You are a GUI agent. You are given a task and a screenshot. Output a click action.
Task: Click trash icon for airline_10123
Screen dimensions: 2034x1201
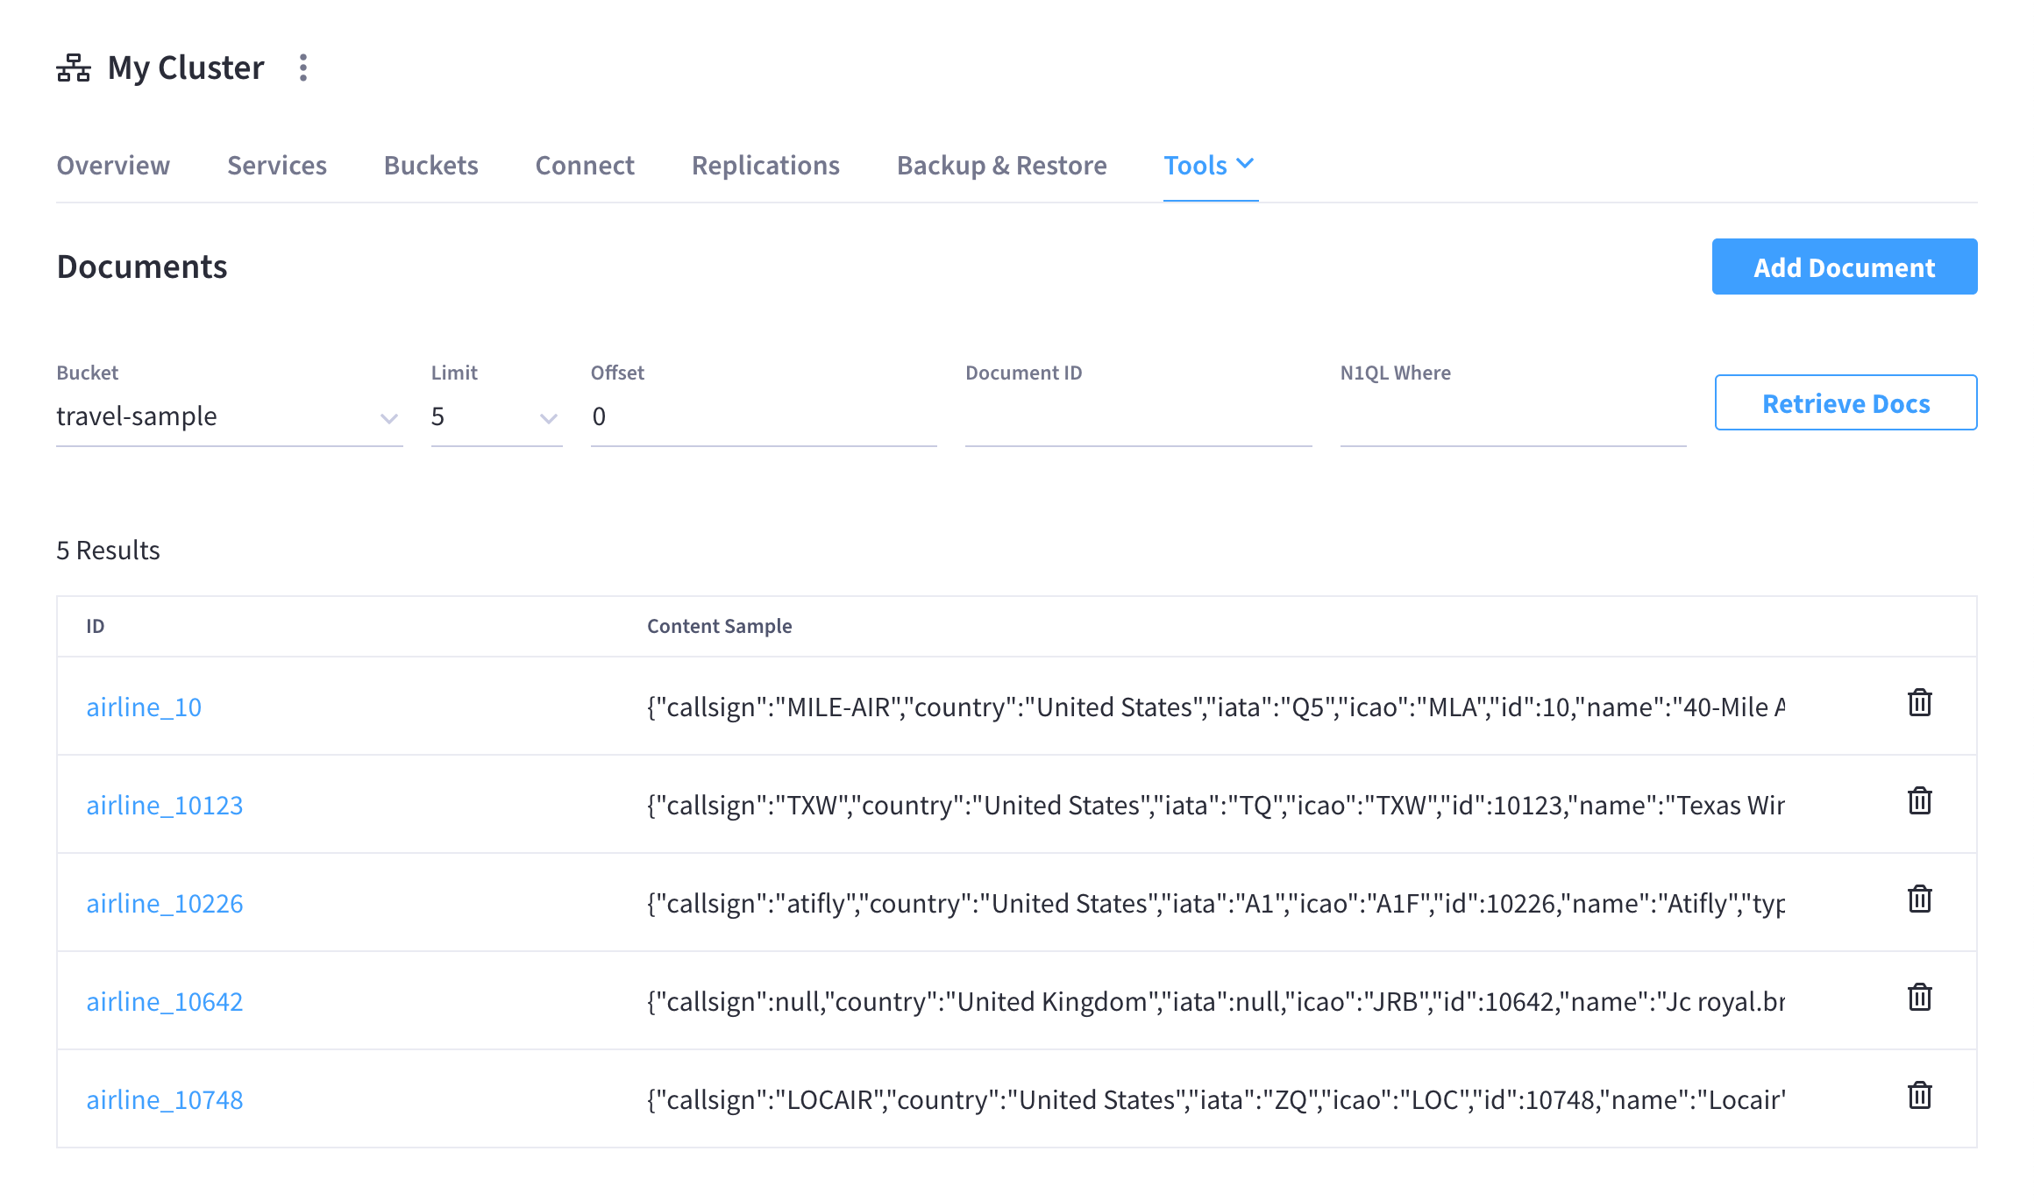[1919, 801]
